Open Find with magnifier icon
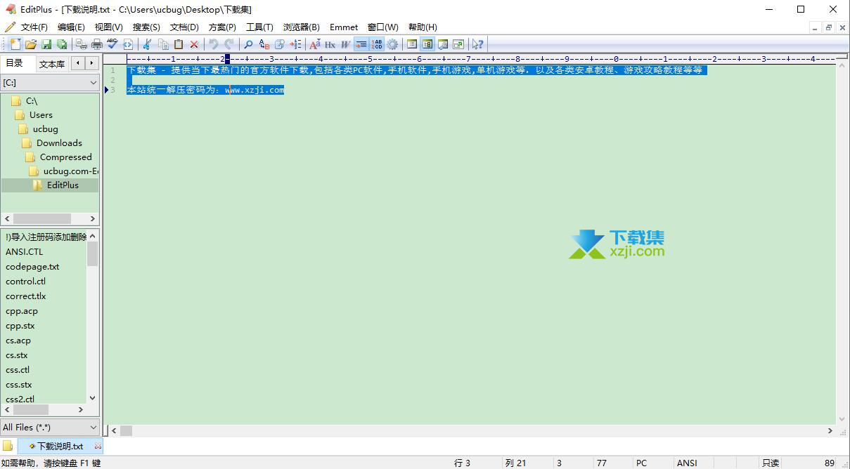This screenshot has height=469, width=850. [248, 44]
